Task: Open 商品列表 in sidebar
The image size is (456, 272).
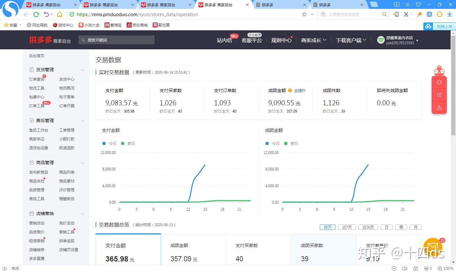Action: [x=67, y=172]
